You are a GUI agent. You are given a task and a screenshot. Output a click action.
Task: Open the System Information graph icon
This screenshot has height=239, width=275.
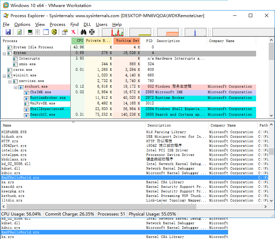pos(30,32)
